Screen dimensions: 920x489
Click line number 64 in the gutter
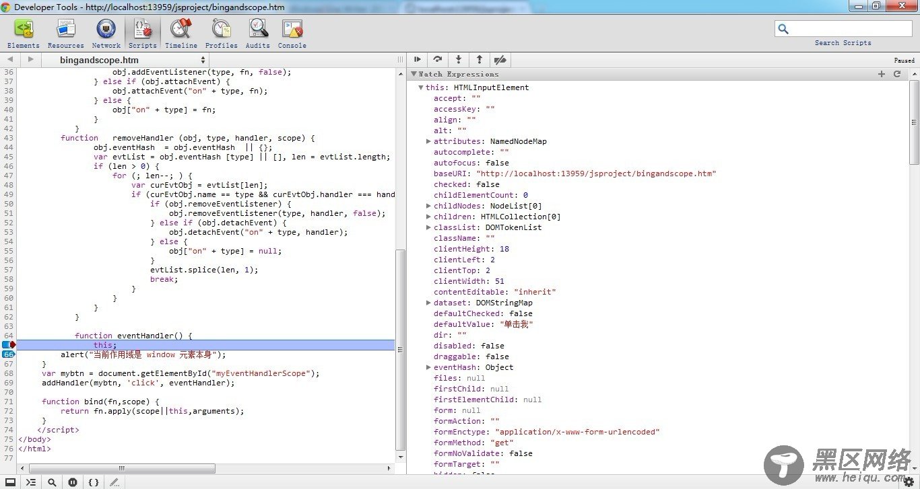tap(8, 336)
